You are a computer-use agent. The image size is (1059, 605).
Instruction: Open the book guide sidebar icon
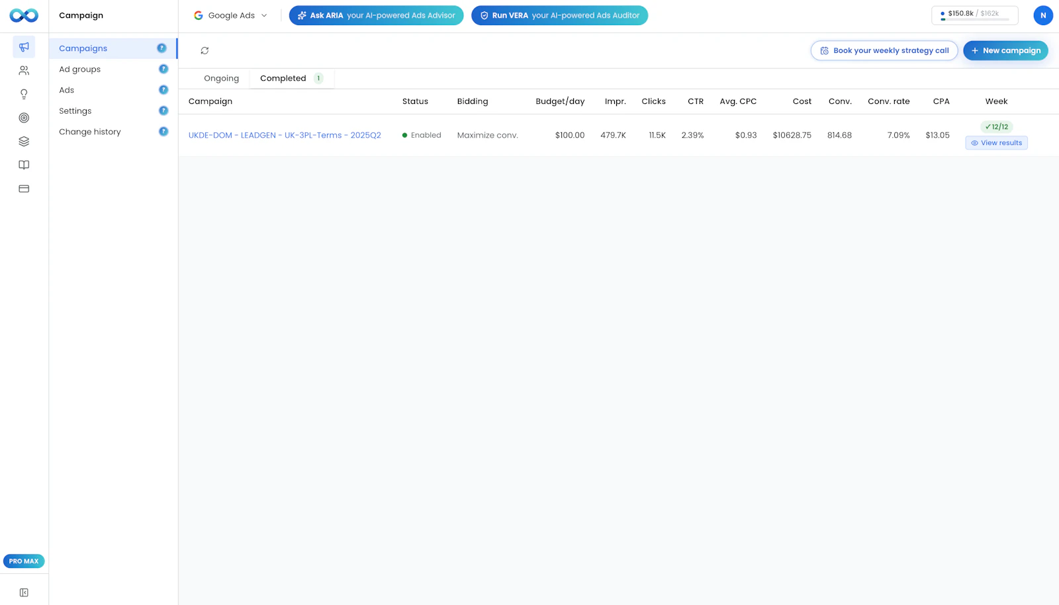[24, 165]
